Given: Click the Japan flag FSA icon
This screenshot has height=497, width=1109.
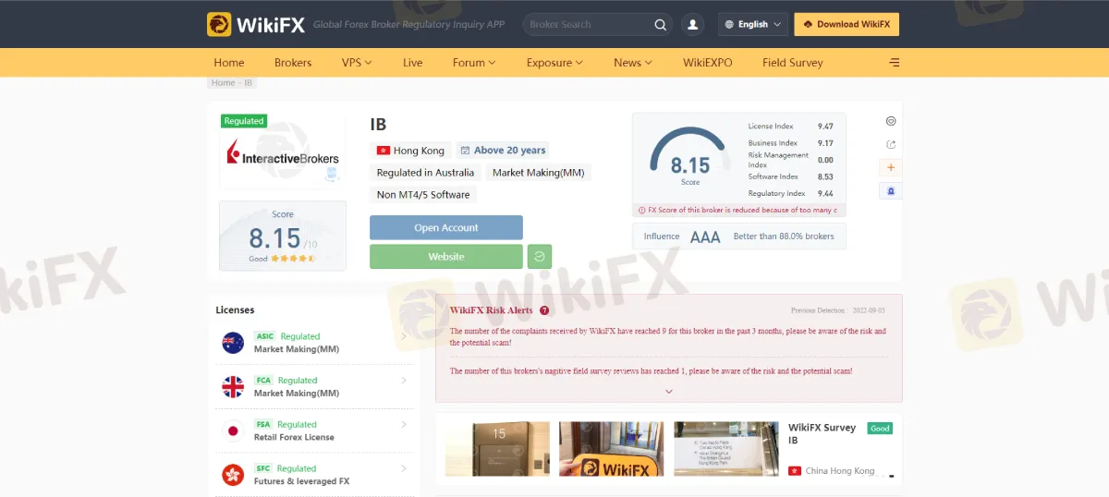Looking at the screenshot, I should tap(233, 430).
